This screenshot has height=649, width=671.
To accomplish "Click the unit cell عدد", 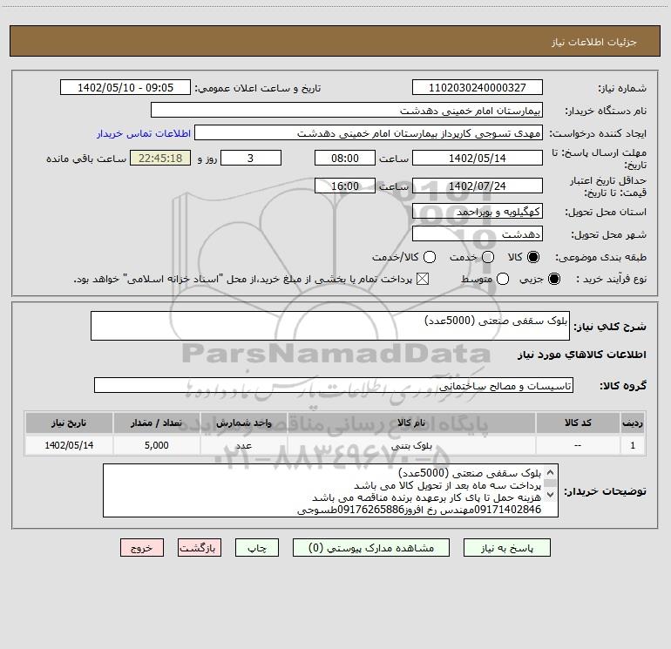I will (243, 445).
